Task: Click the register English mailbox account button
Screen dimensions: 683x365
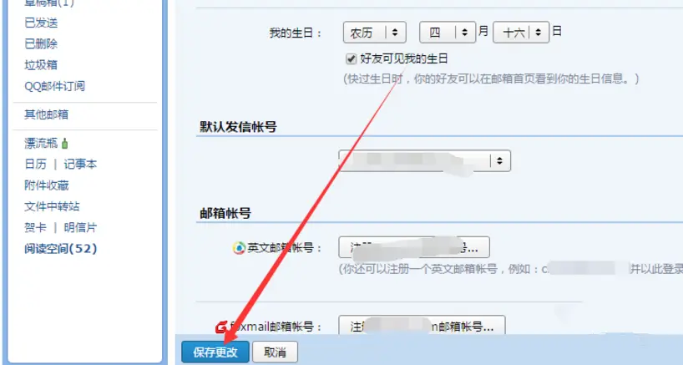Action: click(x=414, y=248)
